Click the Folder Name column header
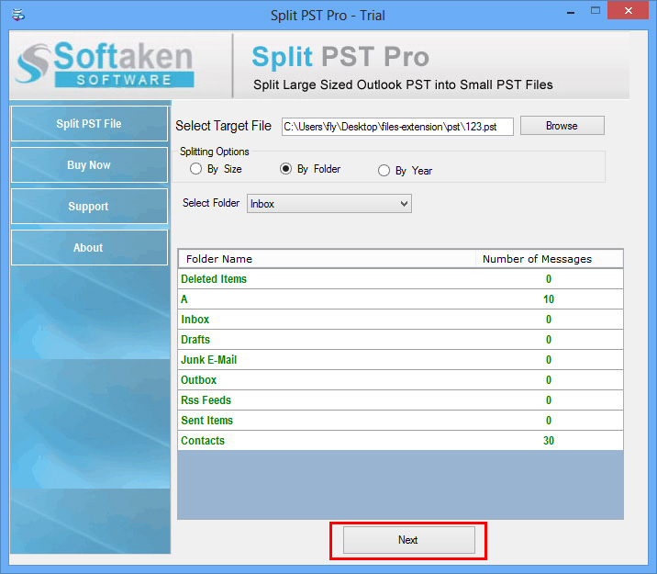Screen dimensions: 657x574 327,259
